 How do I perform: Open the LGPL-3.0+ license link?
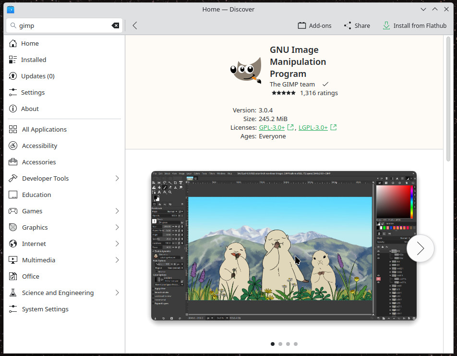[x=313, y=127]
